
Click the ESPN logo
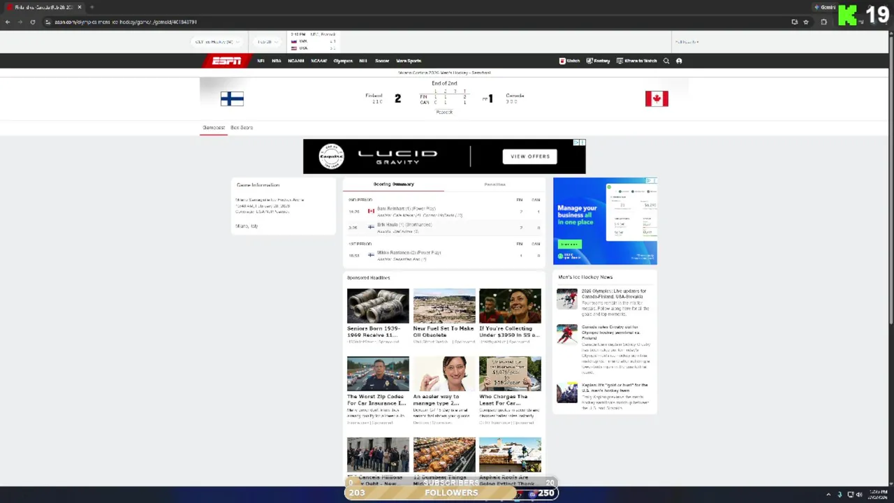(x=227, y=61)
